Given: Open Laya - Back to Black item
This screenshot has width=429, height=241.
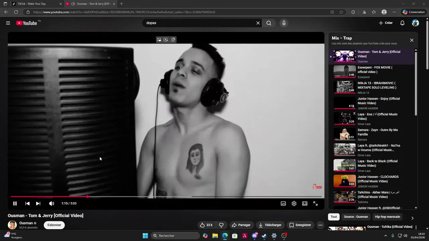Looking at the screenshot, I should click(372, 166).
